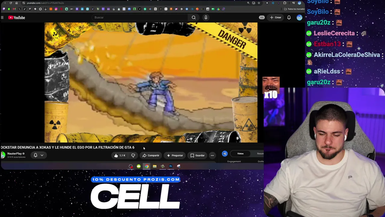This screenshot has width=385, height=217.
Task: Click the subscription notification bell
Action: (x=35, y=155)
